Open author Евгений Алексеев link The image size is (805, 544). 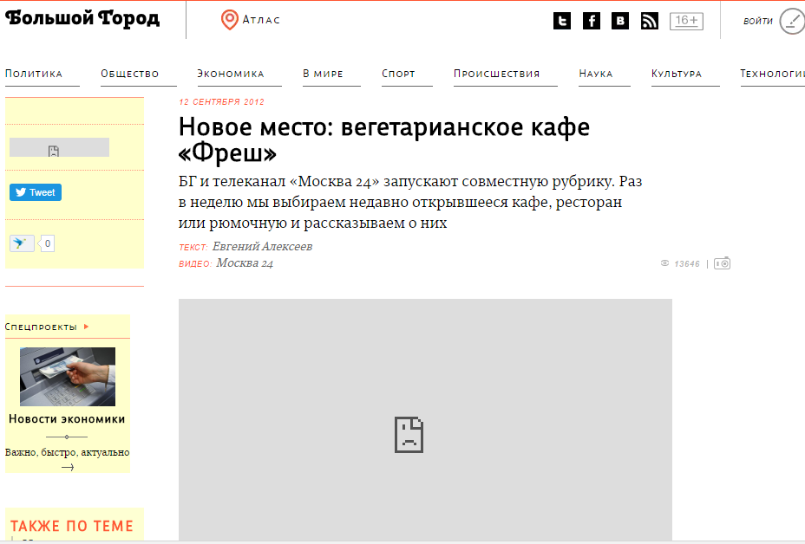(262, 247)
